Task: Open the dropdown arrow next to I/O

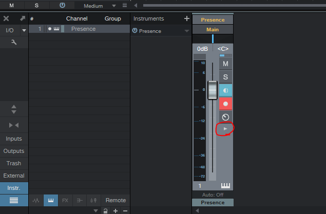Action: coord(24,30)
